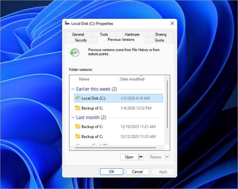
Task: Click the Previous Versions clock icon
Action: click(x=74, y=52)
